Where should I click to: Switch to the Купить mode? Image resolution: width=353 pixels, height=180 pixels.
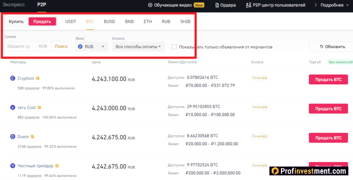coord(16,22)
